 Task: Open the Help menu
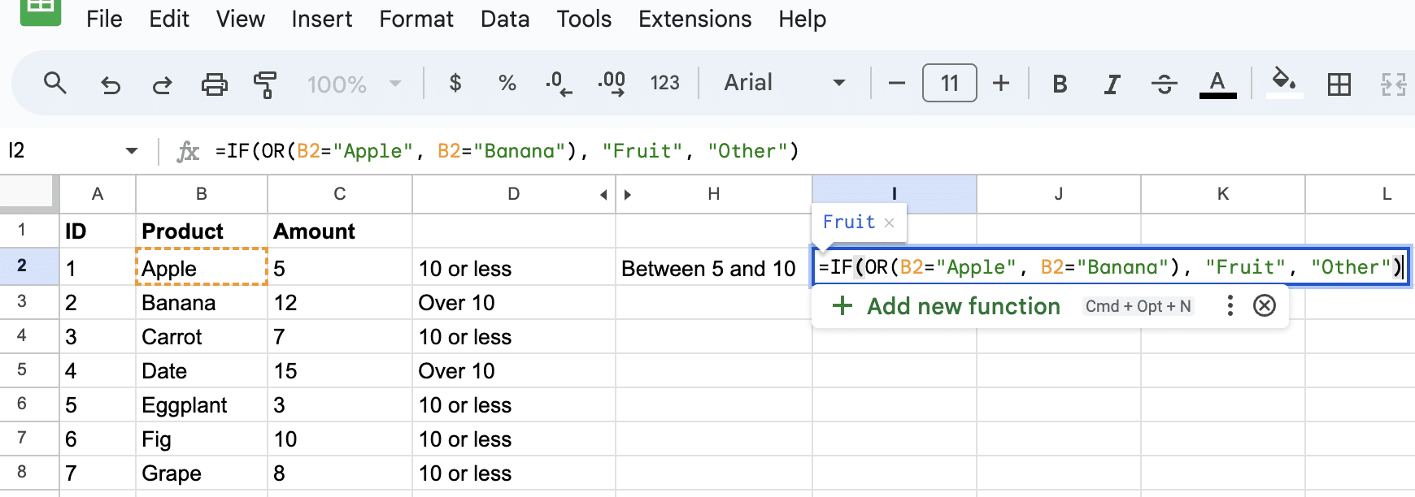click(x=802, y=19)
